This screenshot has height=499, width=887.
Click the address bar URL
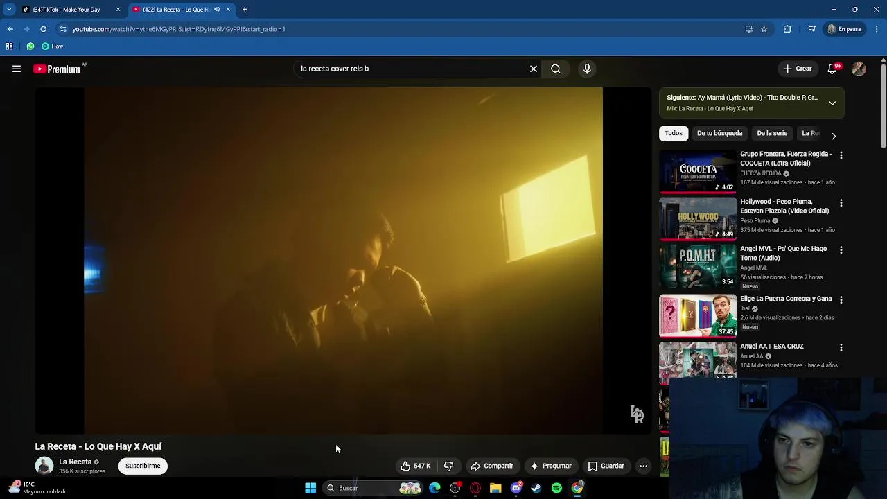179,29
